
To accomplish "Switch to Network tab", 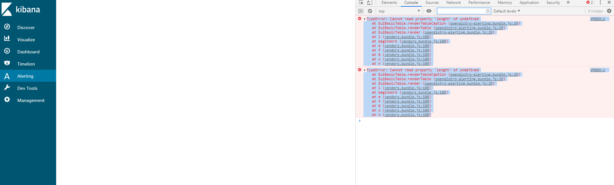I will [454, 3].
